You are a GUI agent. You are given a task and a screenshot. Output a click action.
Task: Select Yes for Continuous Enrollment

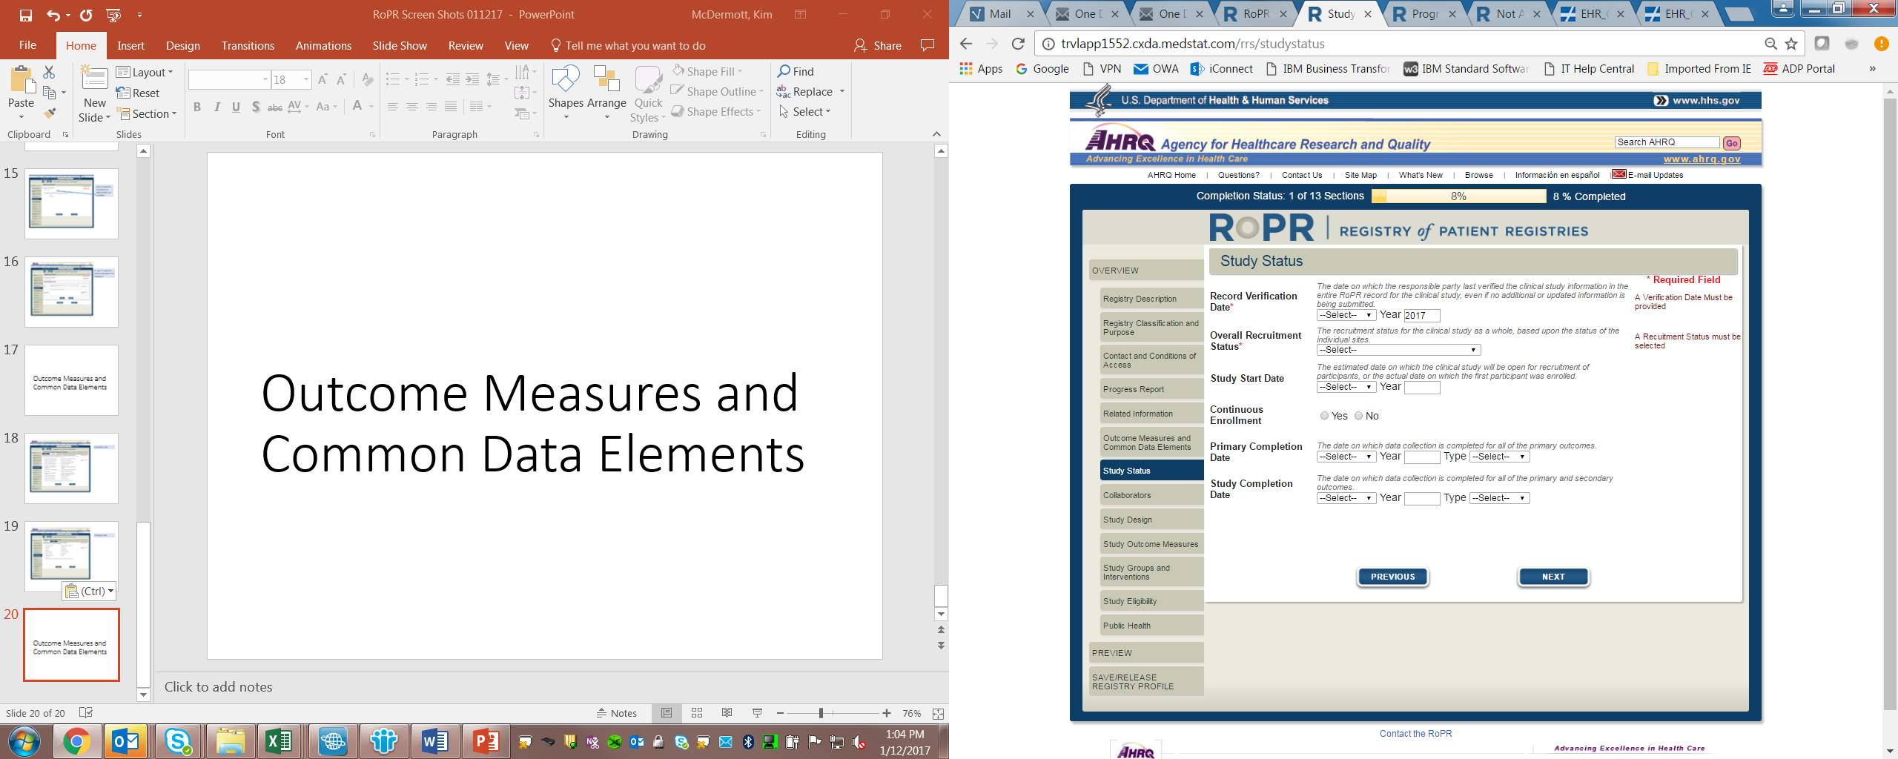[1324, 416]
